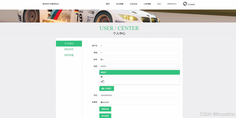
Task: Click the 性别 select box
Action: [140, 66]
